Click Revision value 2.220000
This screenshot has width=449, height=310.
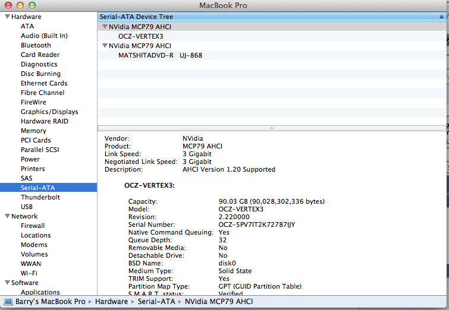(234, 217)
